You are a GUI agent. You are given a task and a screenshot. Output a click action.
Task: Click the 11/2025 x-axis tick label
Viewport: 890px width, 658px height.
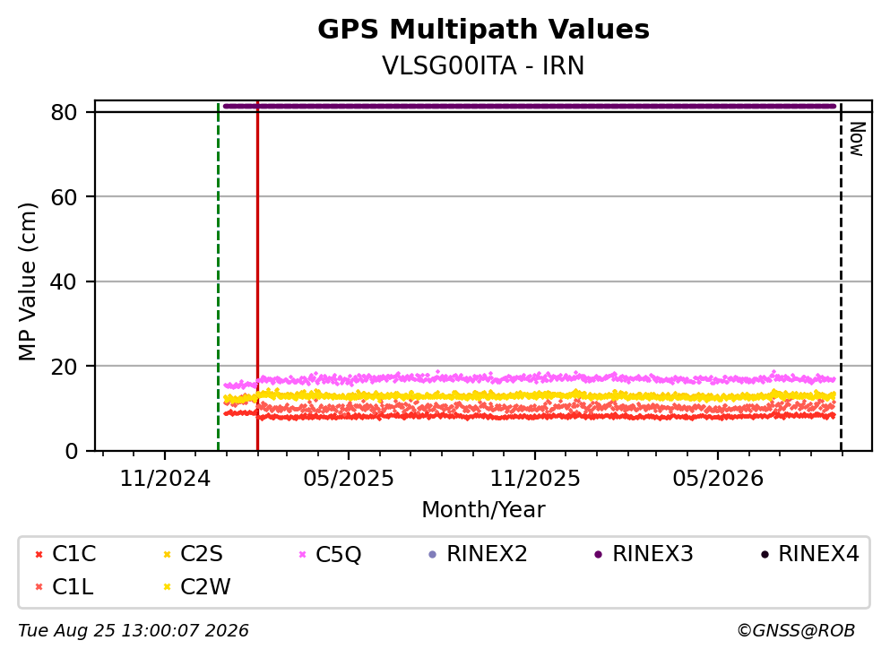click(x=535, y=479)
